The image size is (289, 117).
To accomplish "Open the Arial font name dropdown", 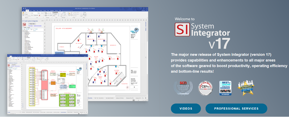I will pyautogui.click(x=35, y=13).
